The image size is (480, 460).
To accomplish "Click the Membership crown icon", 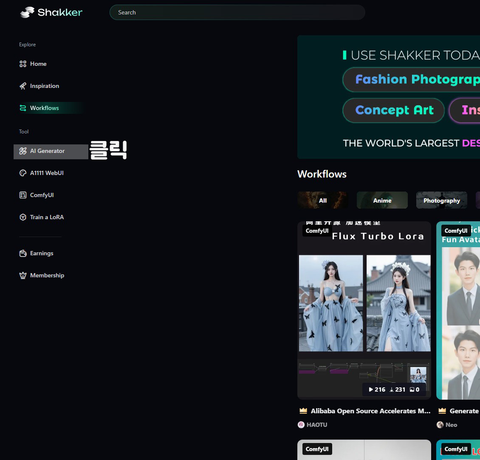I will [23, 276].
